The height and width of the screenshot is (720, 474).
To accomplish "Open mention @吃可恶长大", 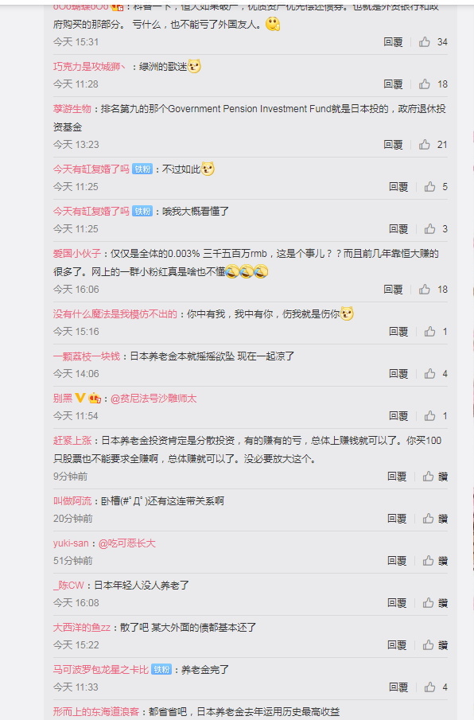I will pyautogui.click(x=127, y=543).
